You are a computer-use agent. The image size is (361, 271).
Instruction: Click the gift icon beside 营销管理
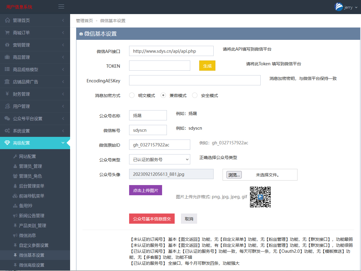pos(7,45)
